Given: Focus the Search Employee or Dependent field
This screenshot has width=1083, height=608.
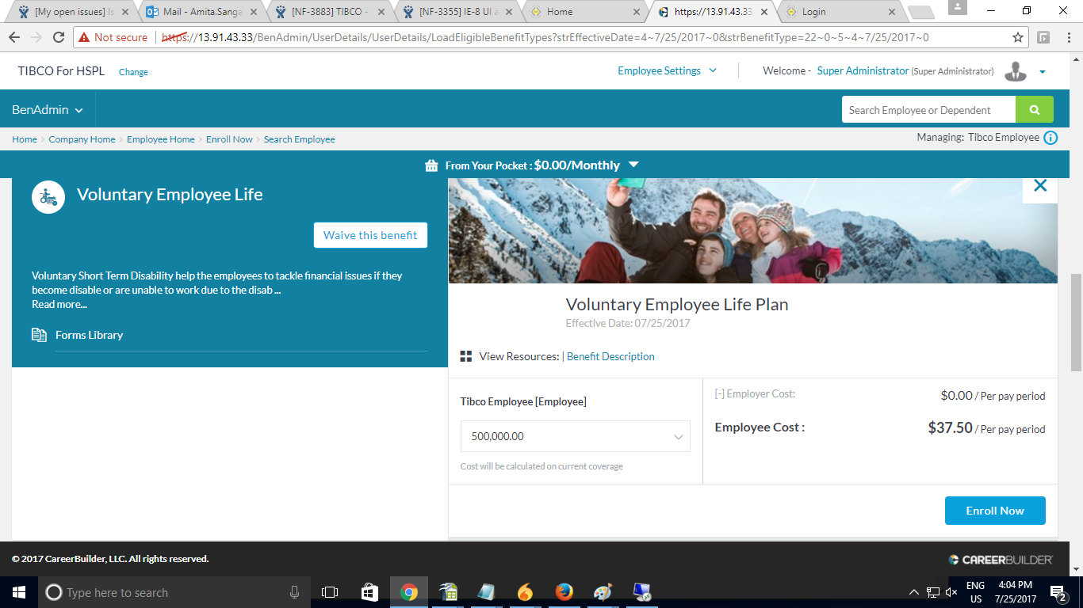Looking at the screenshot, I should pyautogui.click(x=928, y=110).
